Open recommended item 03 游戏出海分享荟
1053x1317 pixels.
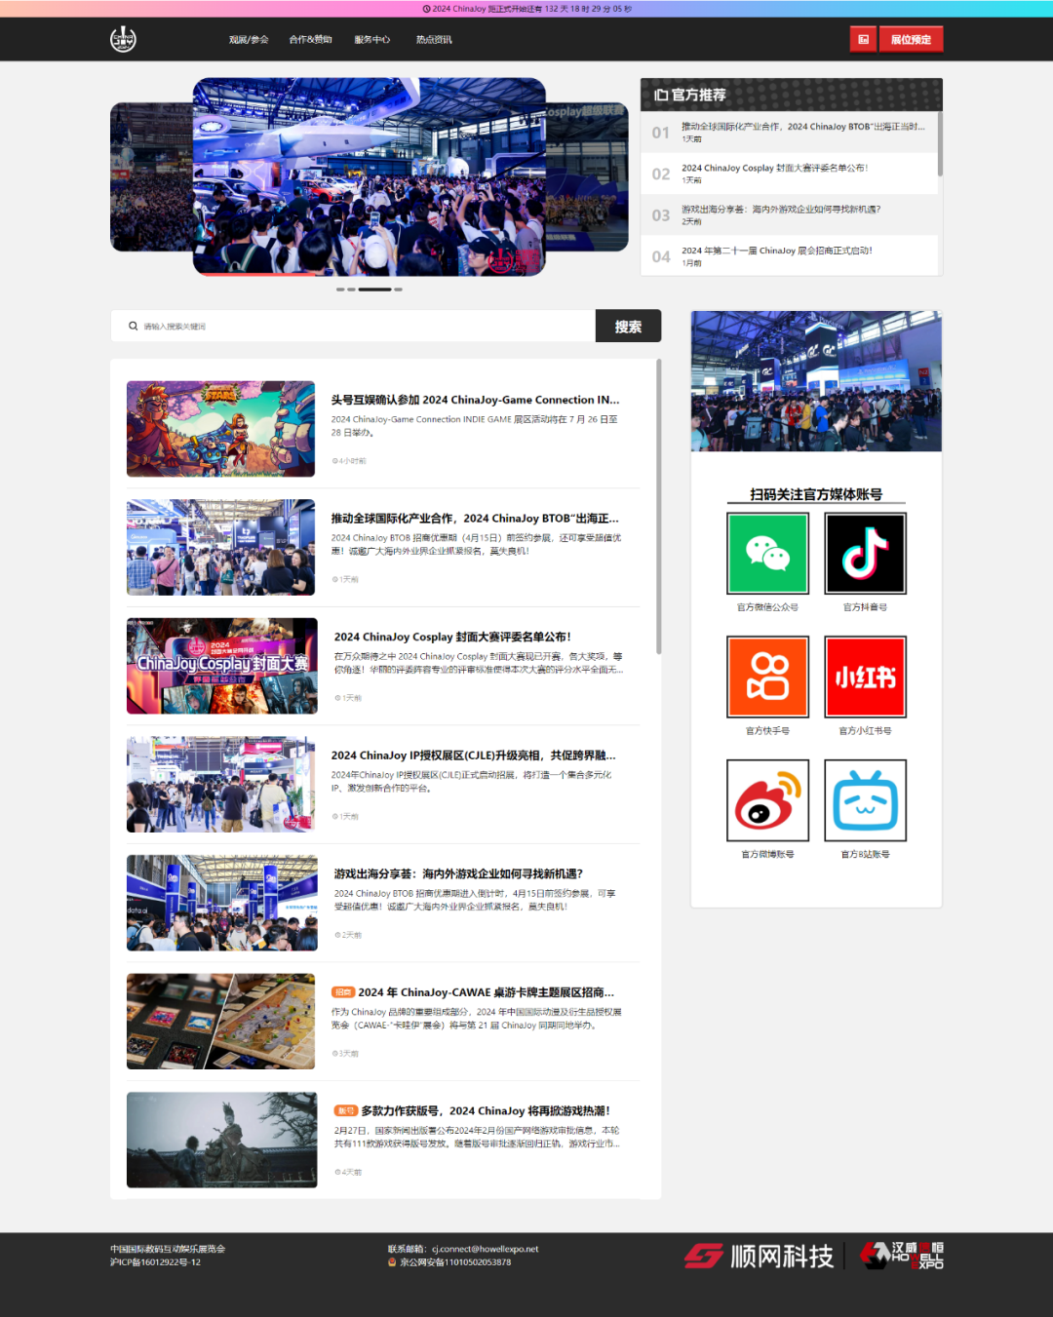click(789, 214)
